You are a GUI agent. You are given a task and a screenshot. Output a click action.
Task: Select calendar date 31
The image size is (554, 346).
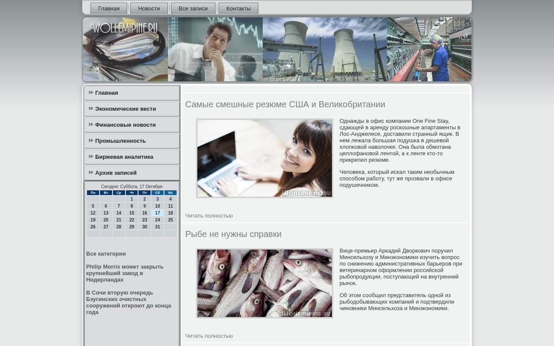158,227
